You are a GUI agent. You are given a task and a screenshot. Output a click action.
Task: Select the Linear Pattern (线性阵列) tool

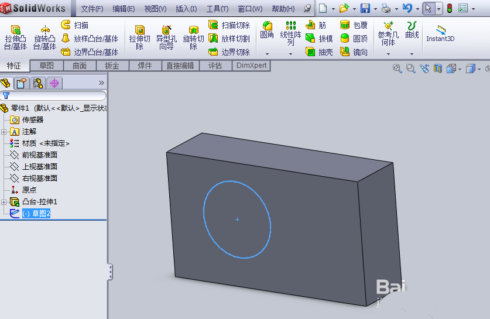(290, 33)
